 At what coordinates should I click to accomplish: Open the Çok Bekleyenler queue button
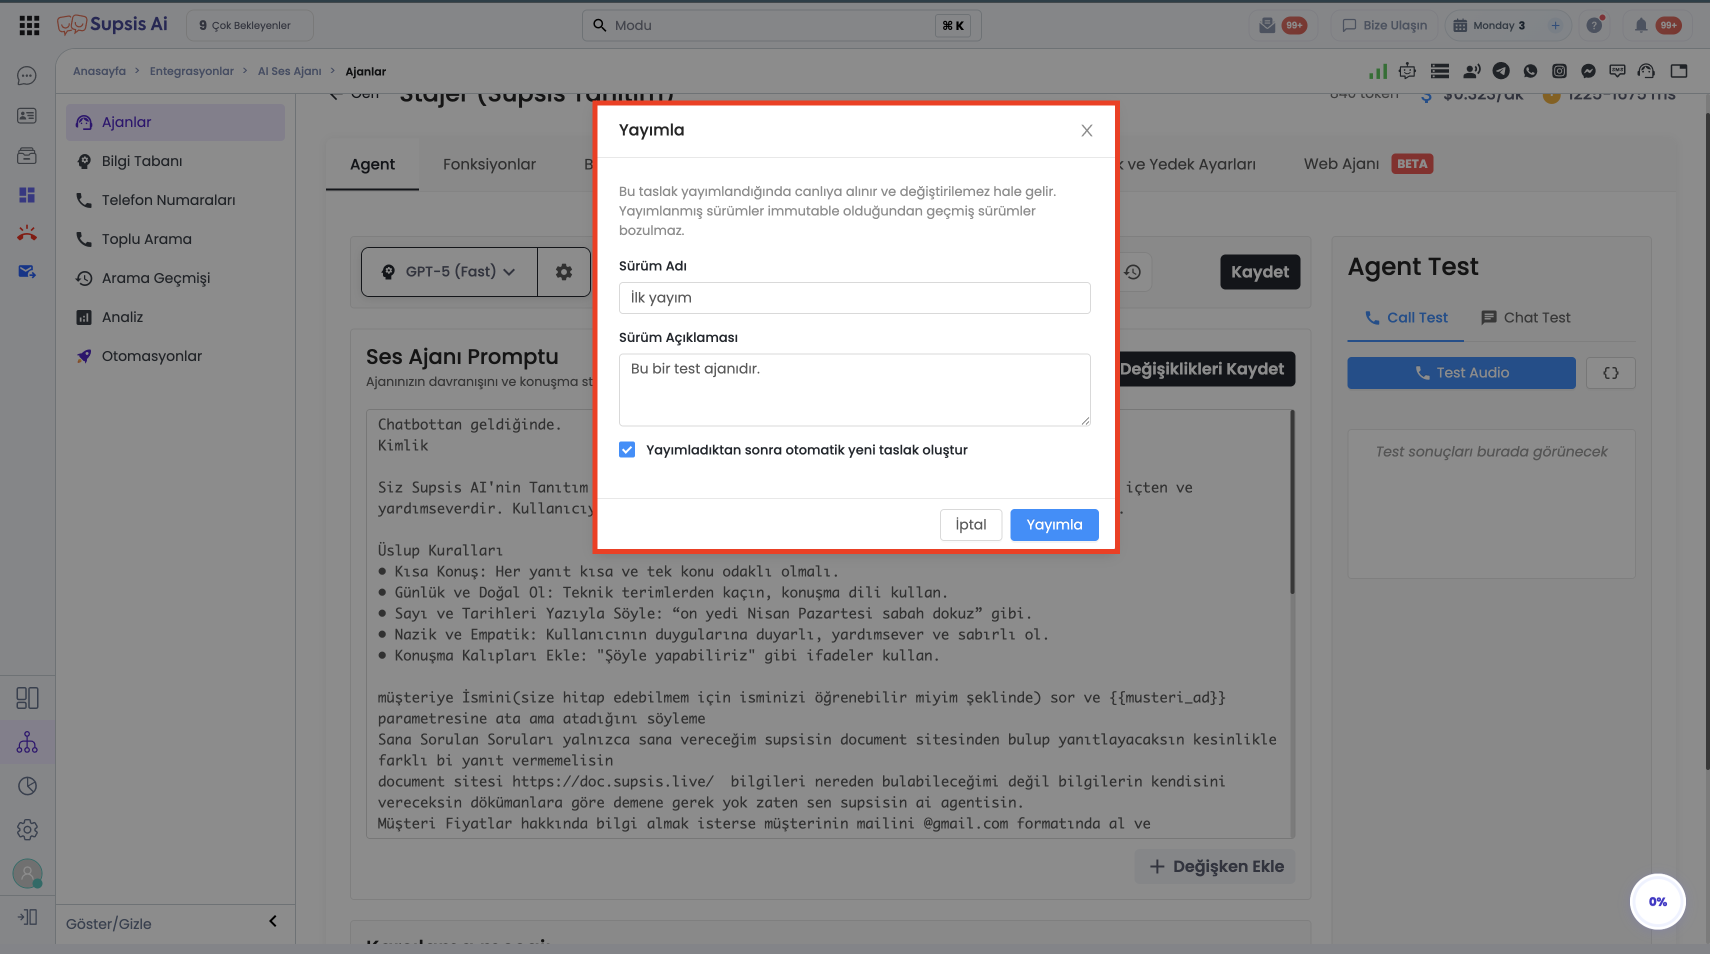coord(249,25)
